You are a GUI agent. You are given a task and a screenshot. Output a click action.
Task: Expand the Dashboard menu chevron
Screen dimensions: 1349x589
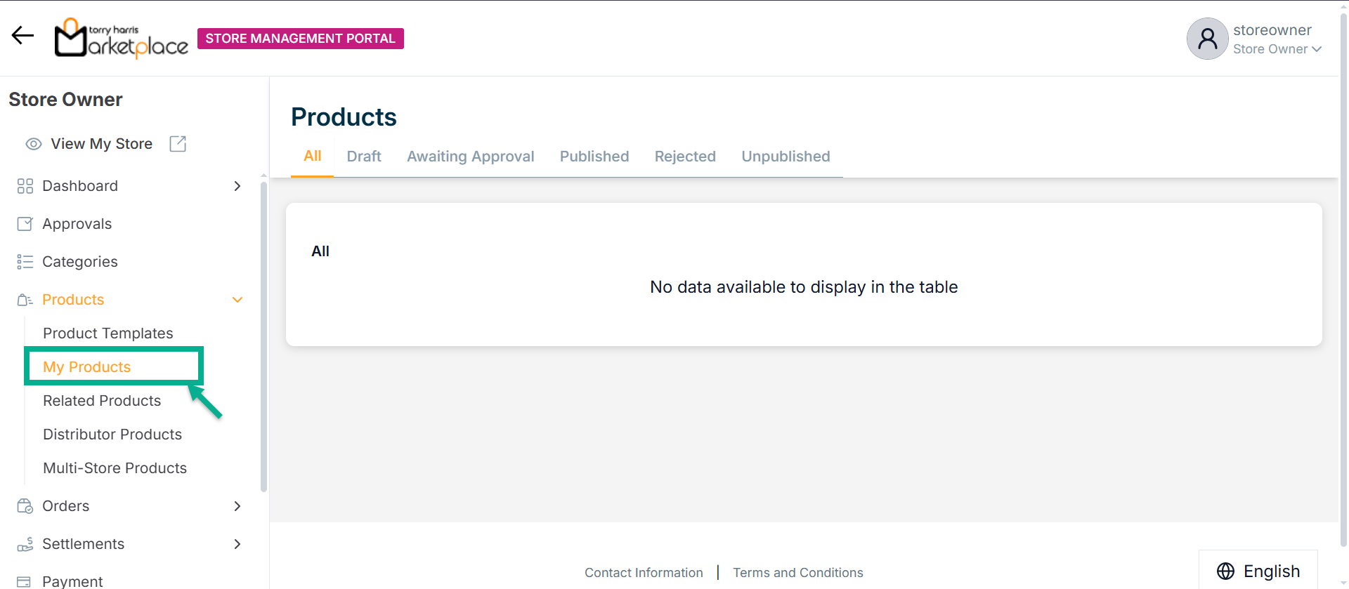click(x=237, y=186)
